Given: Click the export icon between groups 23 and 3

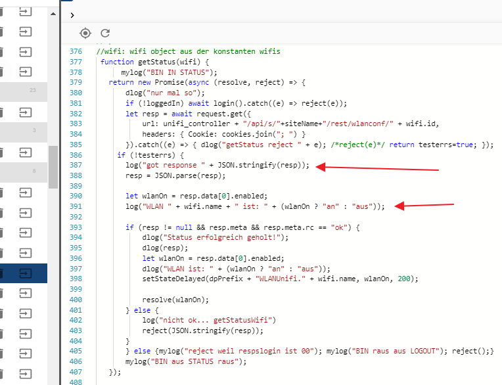Looking at the screenshot, I should click(x=25, y=112).
